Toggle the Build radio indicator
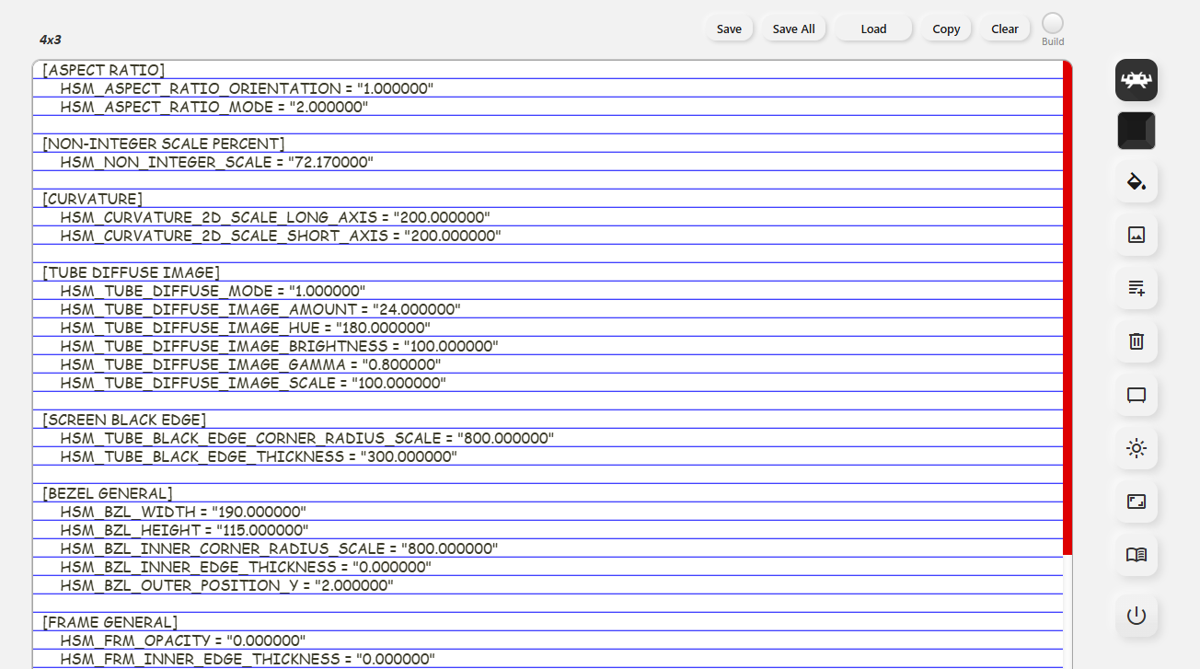 1052,24
